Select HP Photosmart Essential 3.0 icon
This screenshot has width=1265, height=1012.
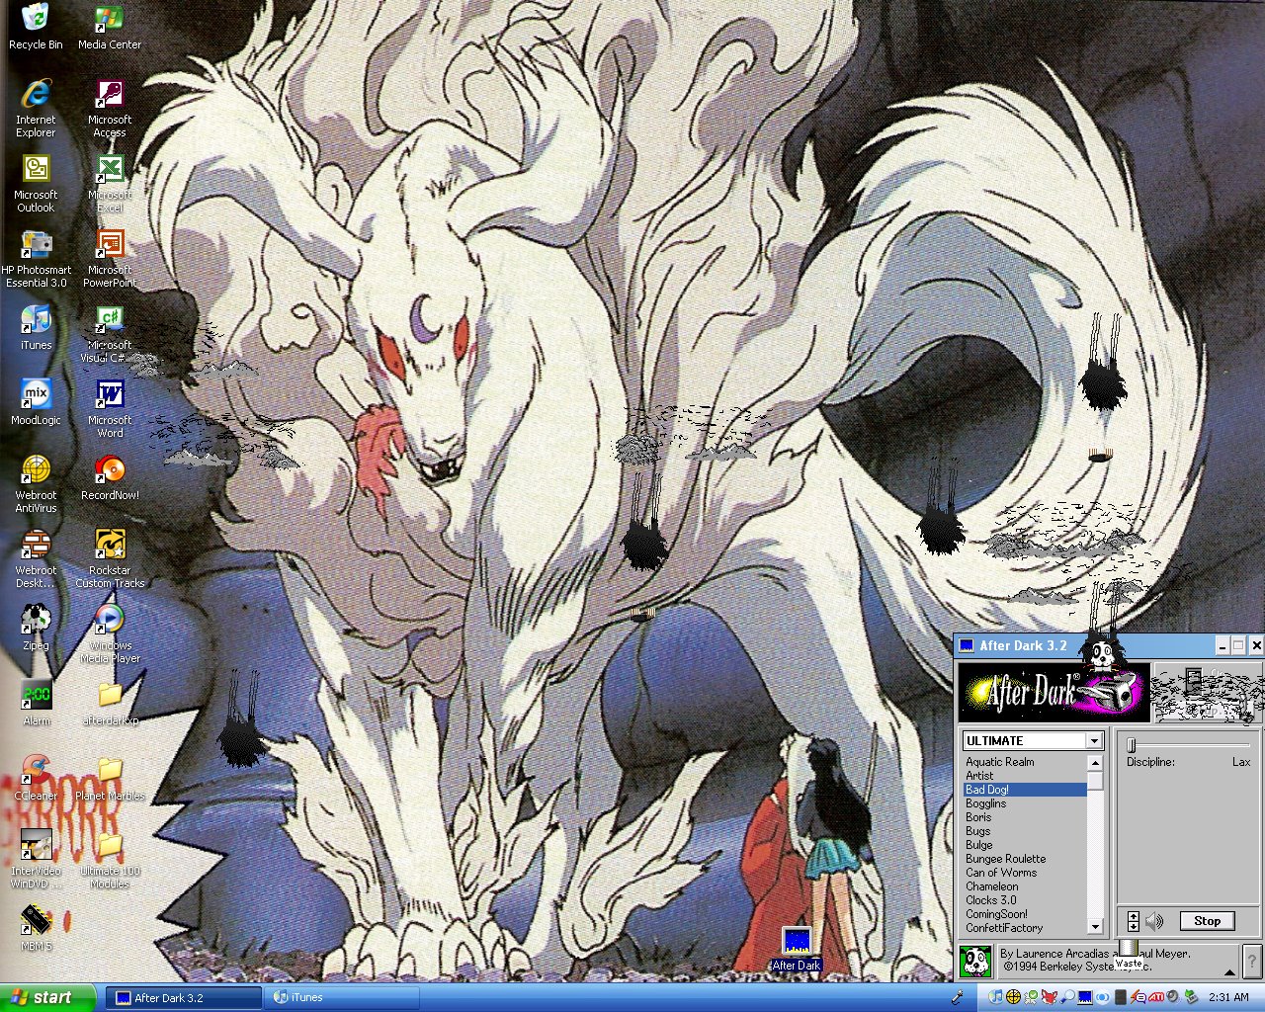36,258
